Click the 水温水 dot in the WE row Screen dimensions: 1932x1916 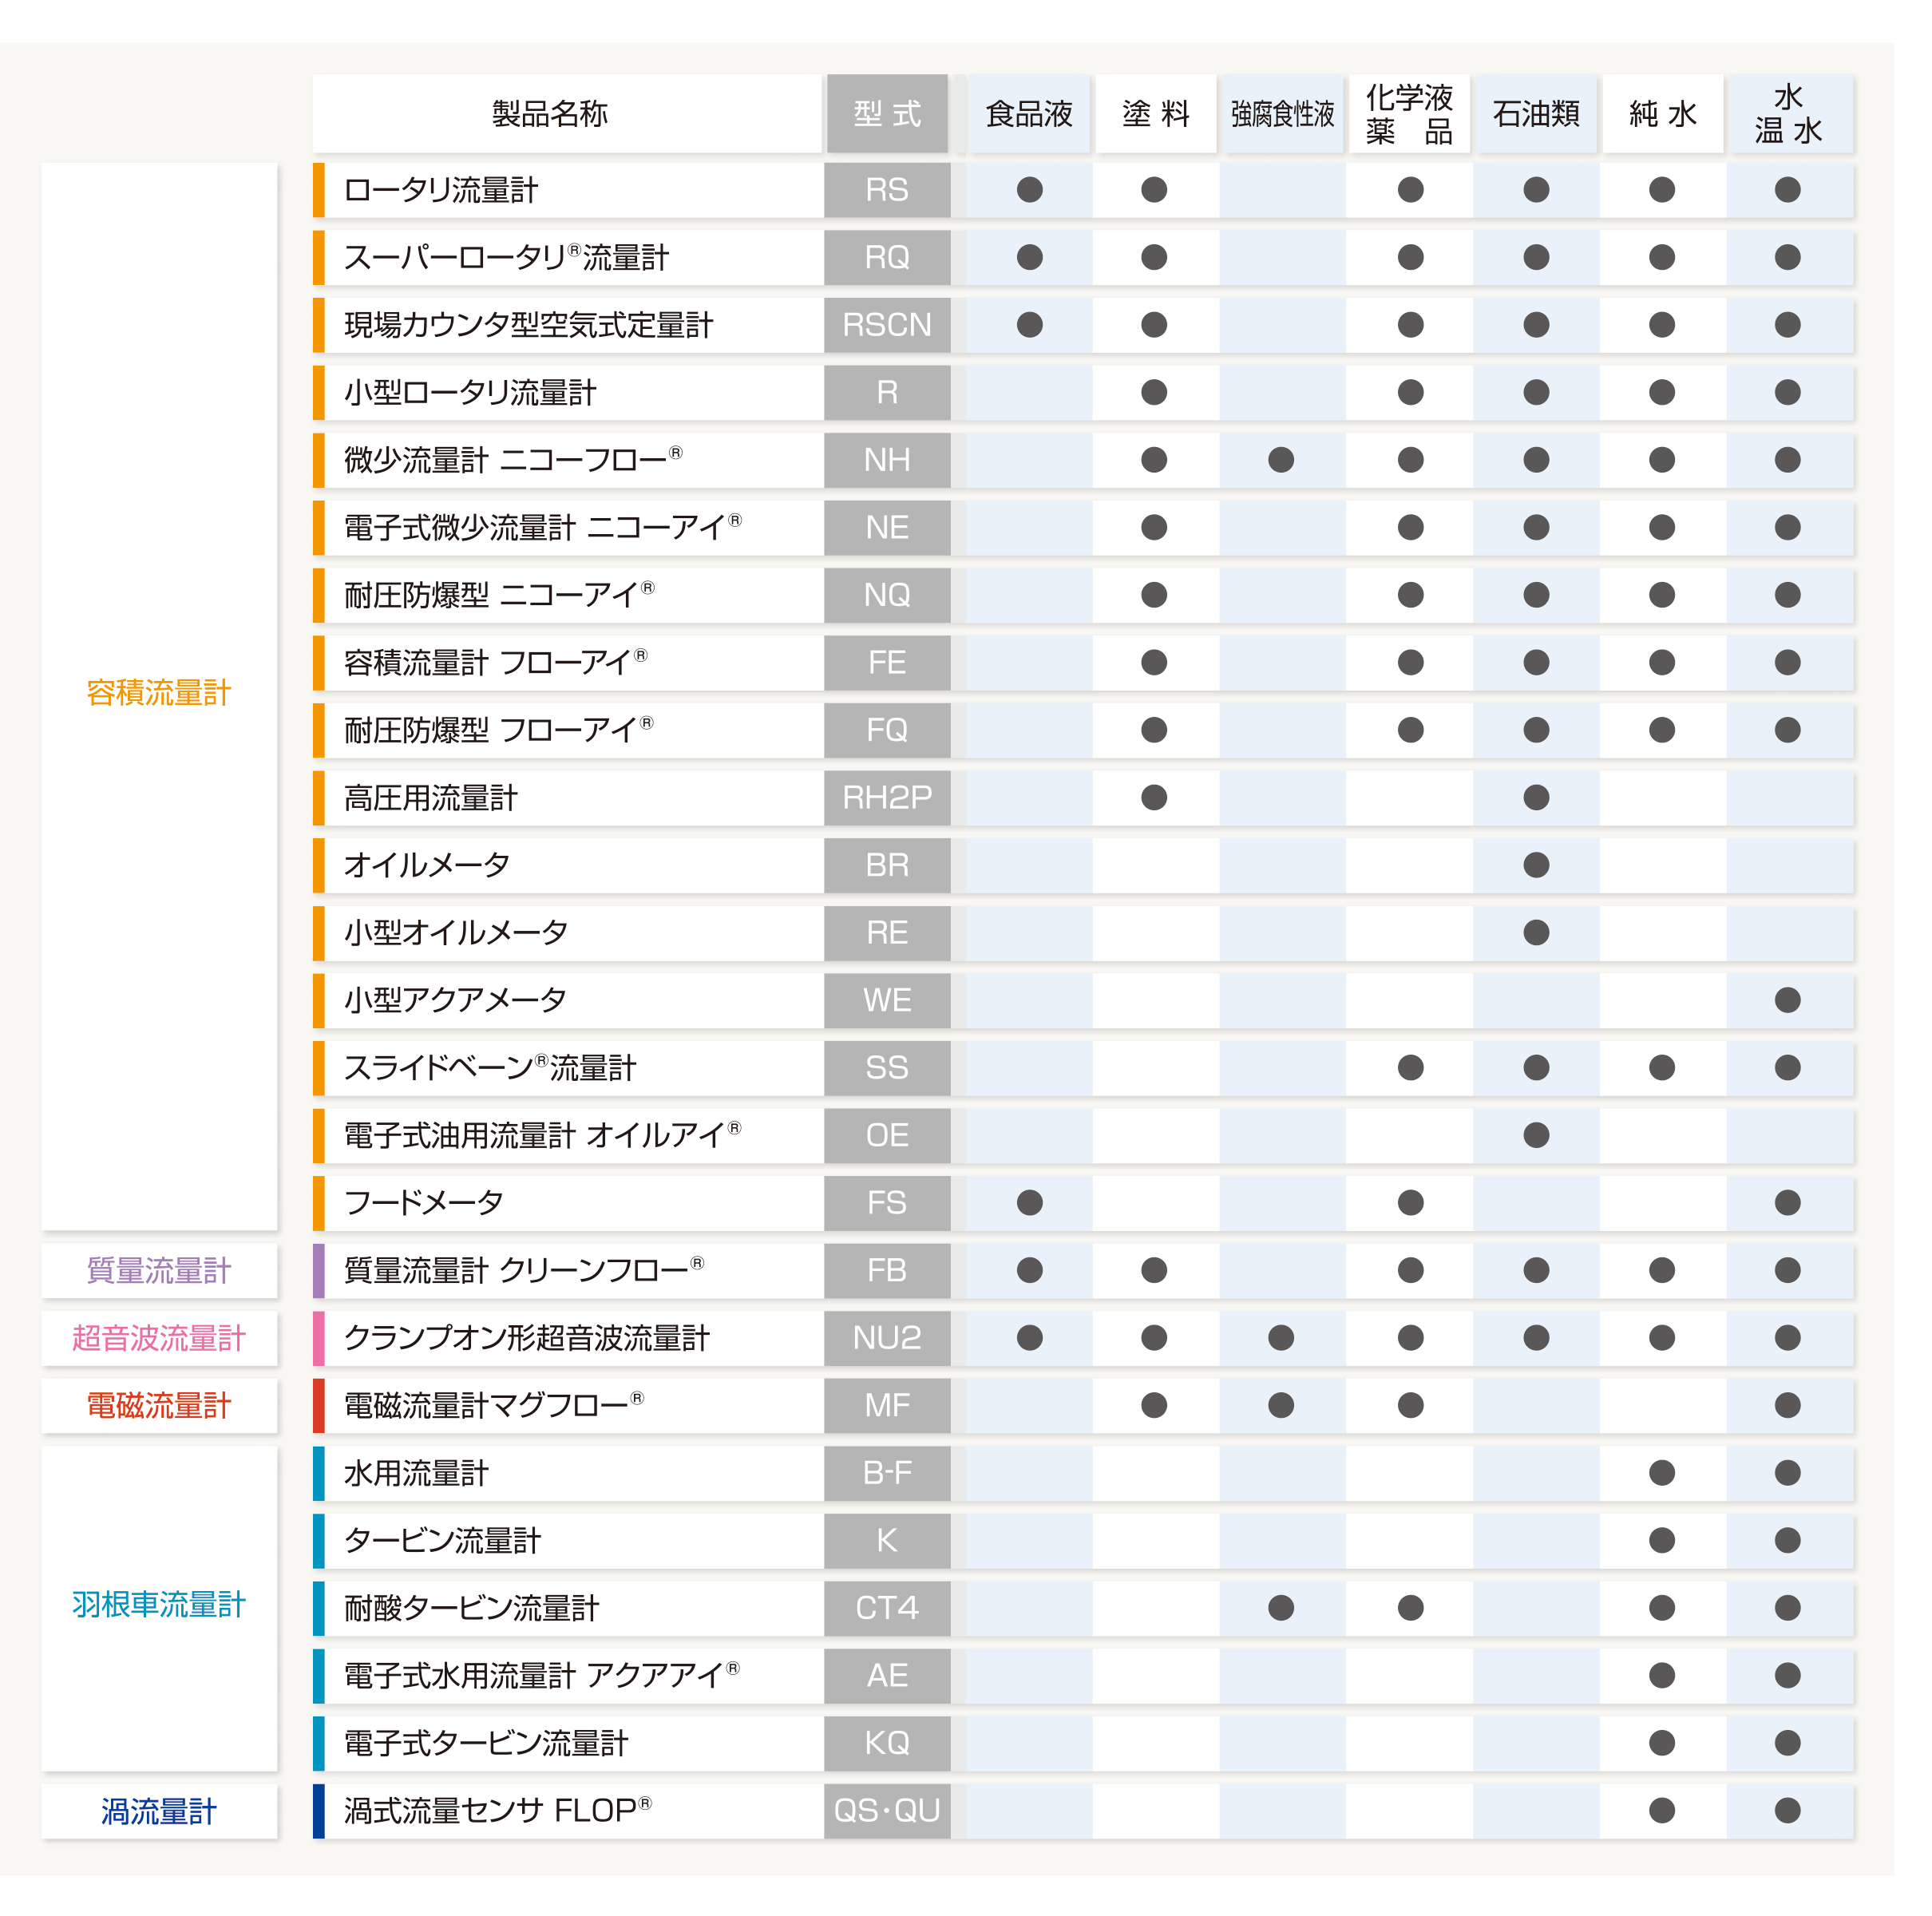point(1787,1000)
